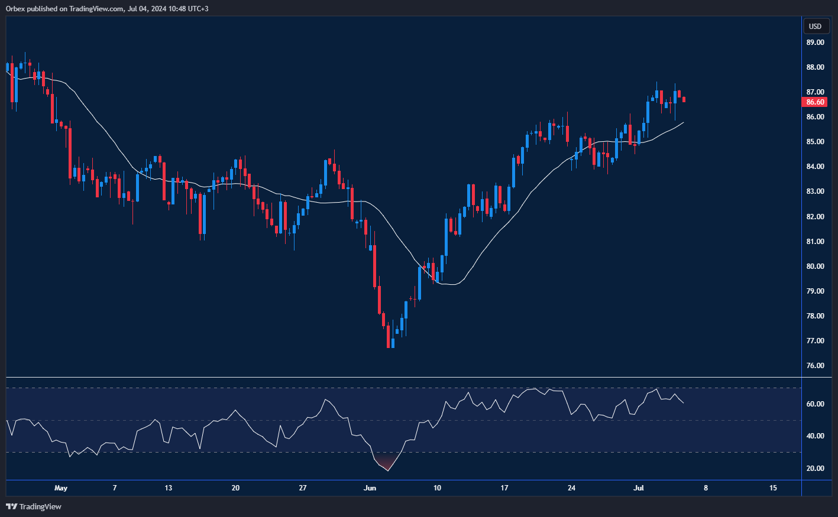
Task: Click the Orbex published on TradingView.com header
Action: point(106,9)
